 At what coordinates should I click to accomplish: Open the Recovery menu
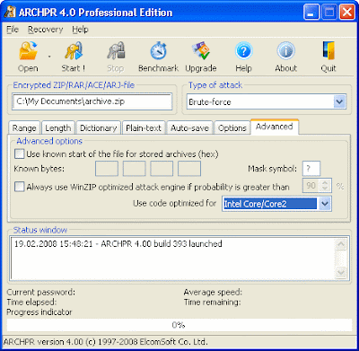coord(45,30)
